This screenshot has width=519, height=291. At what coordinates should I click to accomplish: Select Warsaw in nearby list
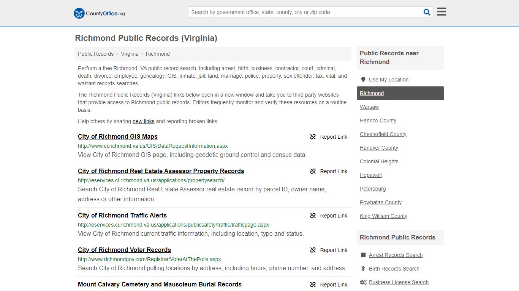coord(369,107)
